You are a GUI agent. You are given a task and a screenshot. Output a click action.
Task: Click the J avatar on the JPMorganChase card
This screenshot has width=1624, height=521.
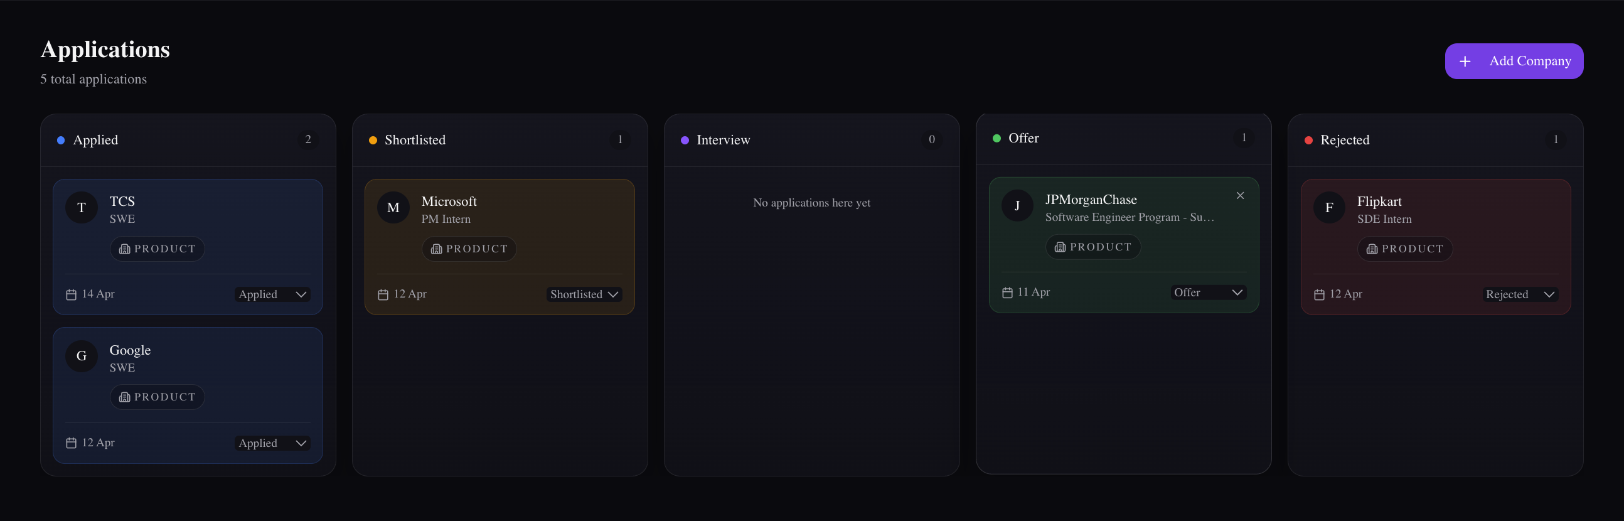[1017, 206]
